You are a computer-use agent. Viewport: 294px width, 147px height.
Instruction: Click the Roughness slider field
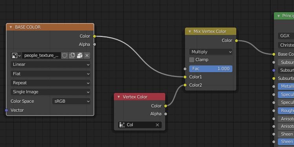[x=286, y=111]
